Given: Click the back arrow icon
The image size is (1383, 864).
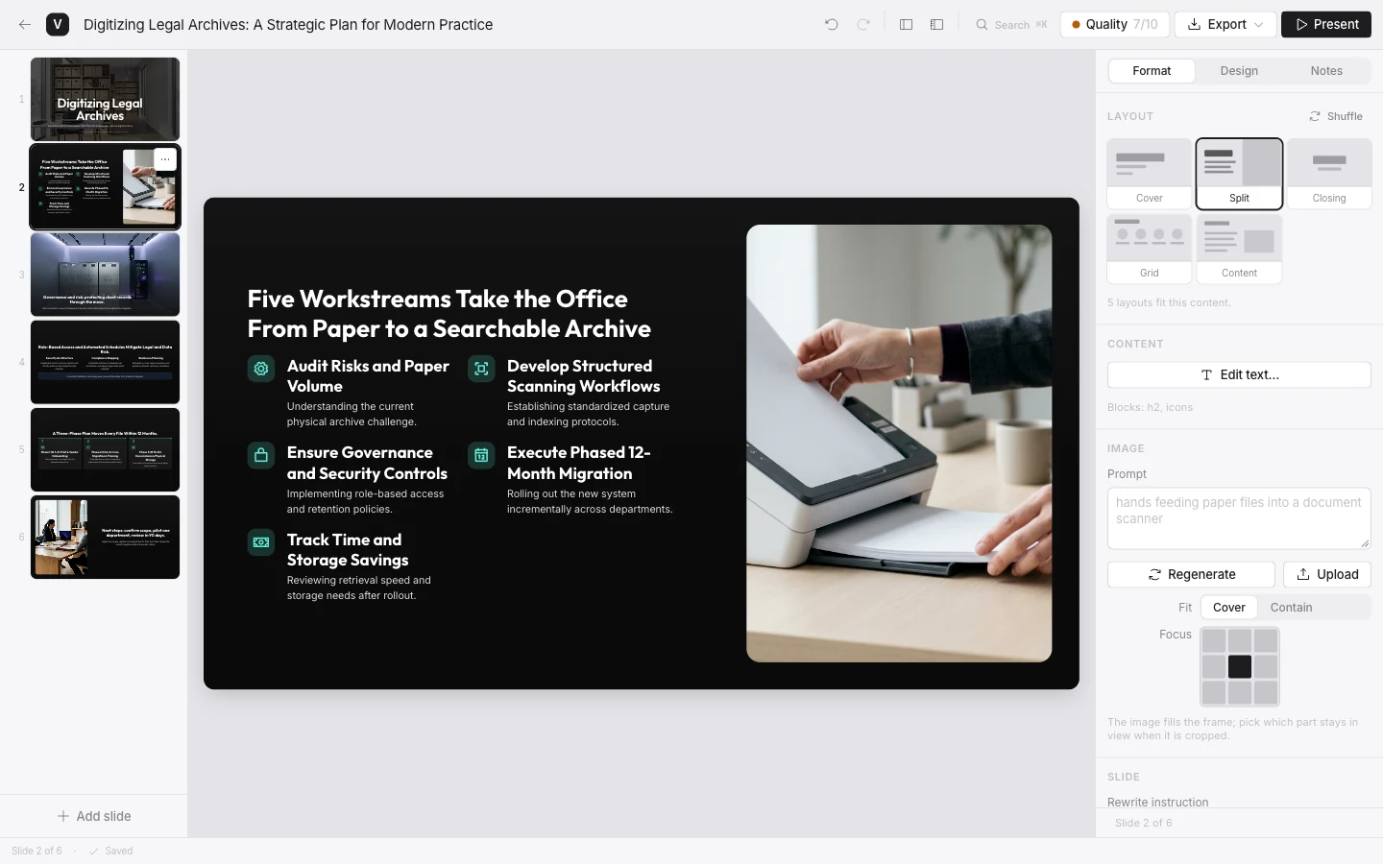Looking at the screenshot, I should [x=25, y=25].
